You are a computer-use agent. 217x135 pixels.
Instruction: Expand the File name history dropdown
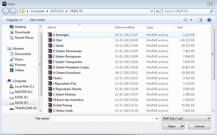(x=157, y=119)
